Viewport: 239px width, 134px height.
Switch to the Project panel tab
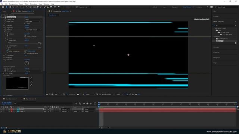4,11
